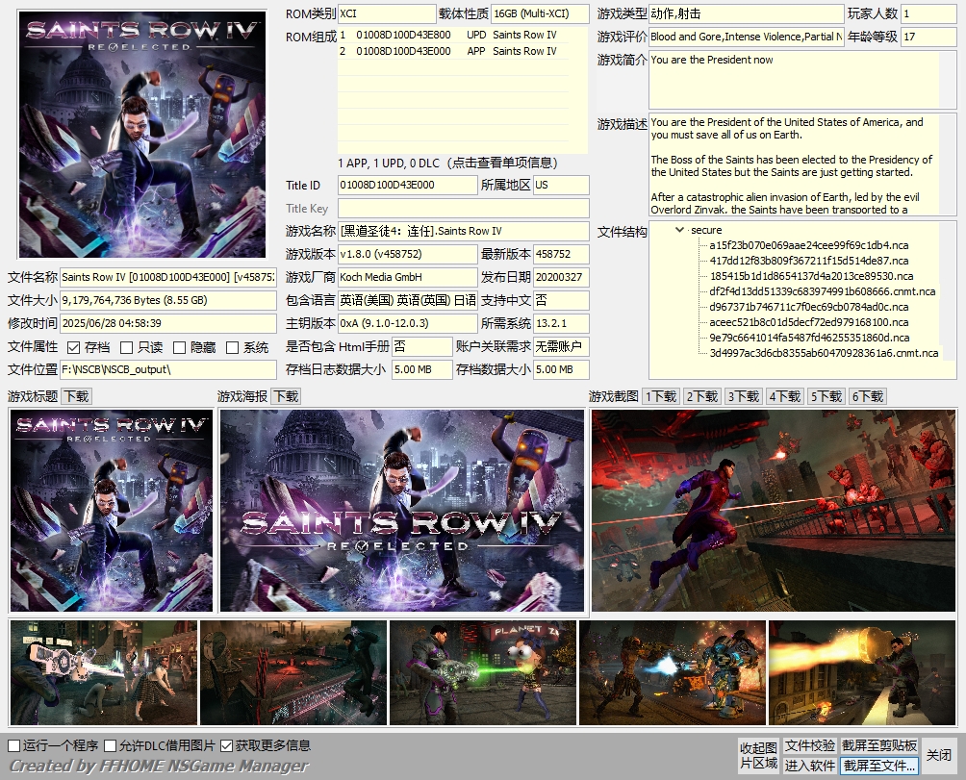Open the wide game poster image
This screenshot has width=966, height=780.
[x=402, y=511]
